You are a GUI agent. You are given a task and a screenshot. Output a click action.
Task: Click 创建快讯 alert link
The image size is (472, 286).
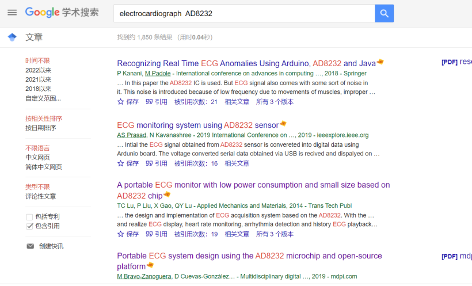click(51, 246)
